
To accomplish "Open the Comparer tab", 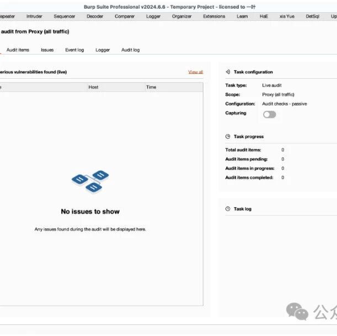I will click(x=125, y=17).
